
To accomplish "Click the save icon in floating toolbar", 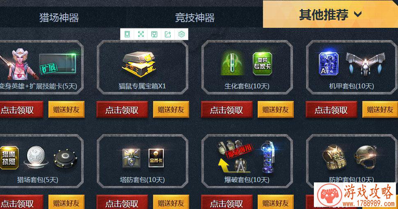I will (154, 34).
